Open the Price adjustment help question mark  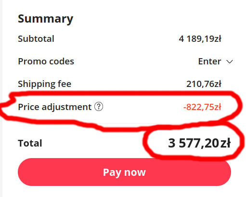click(99, 107)
